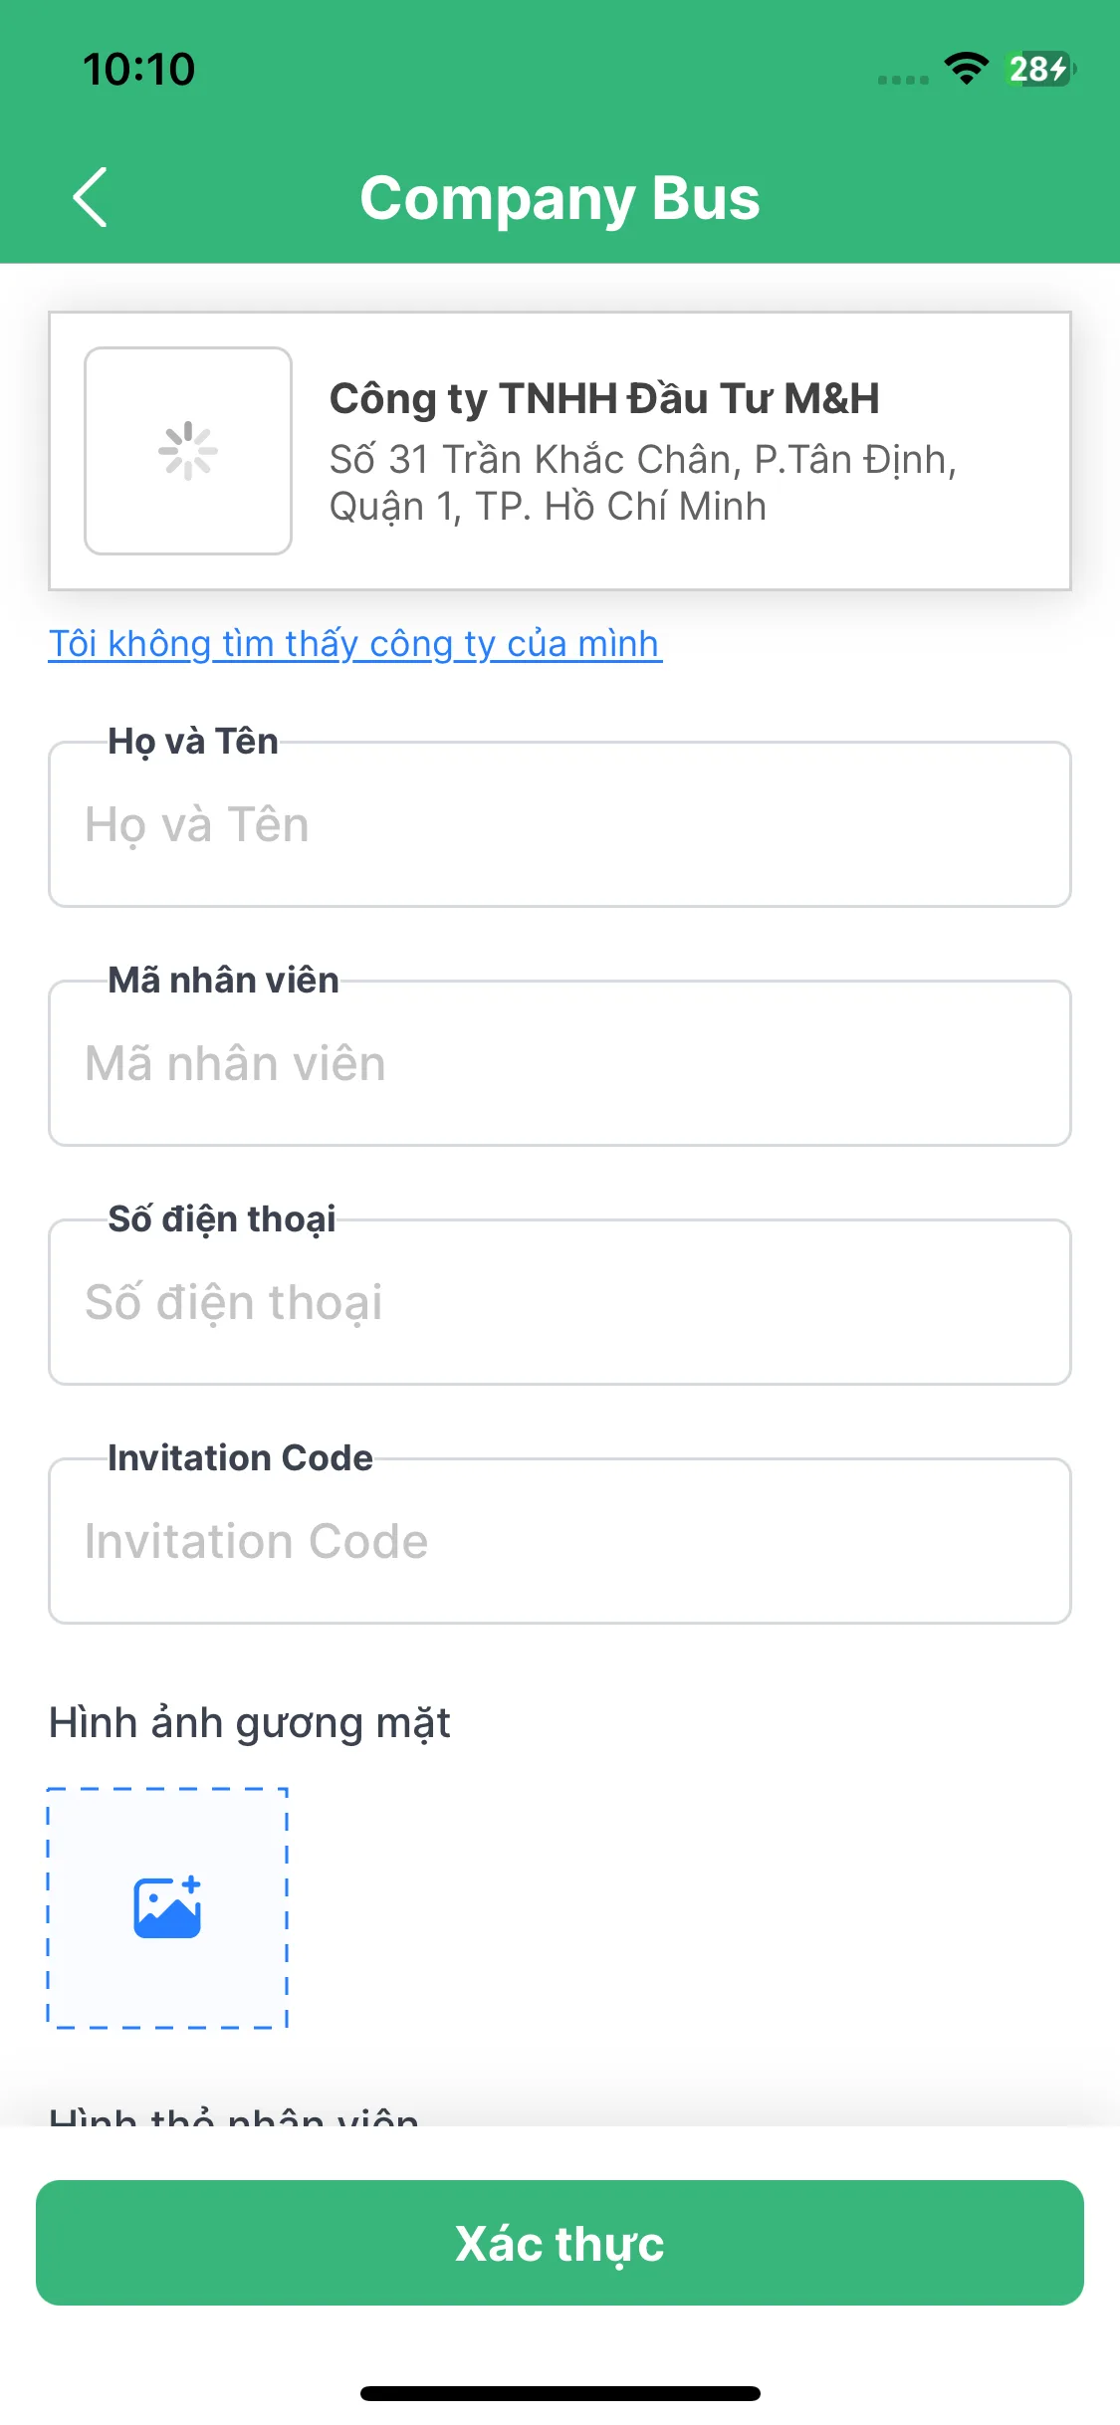Tap the add face photo icon

pyautogui.click(x=167, y=1907)
